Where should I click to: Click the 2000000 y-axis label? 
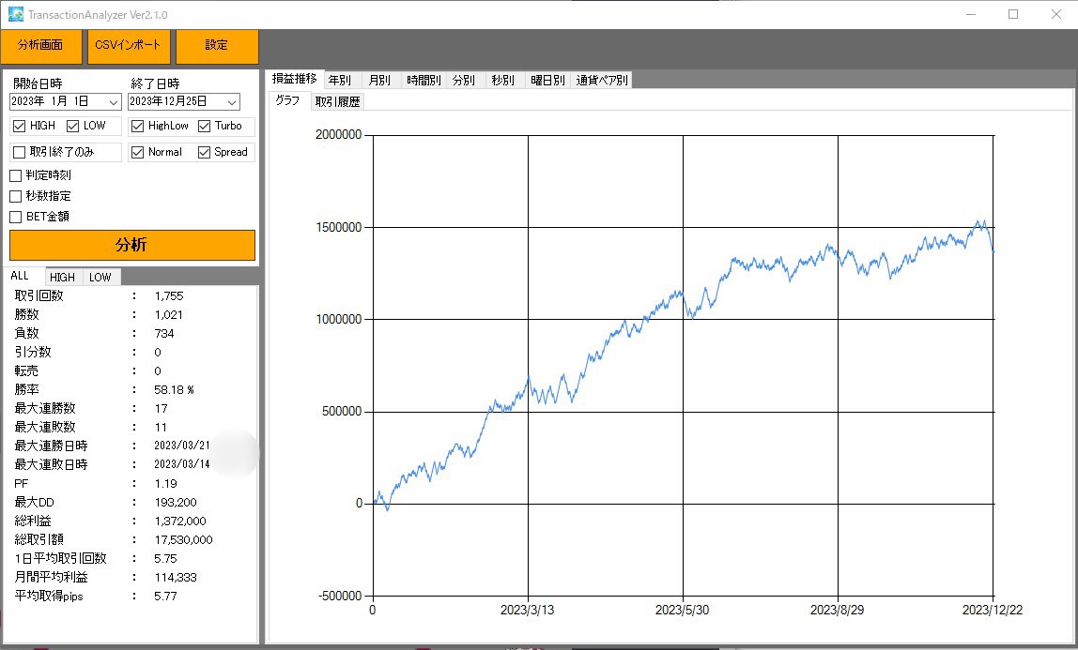[x=338, y=134]
